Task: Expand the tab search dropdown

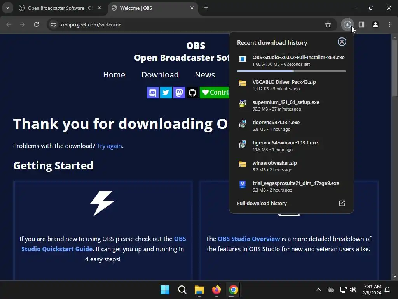Action: [8, 8]
